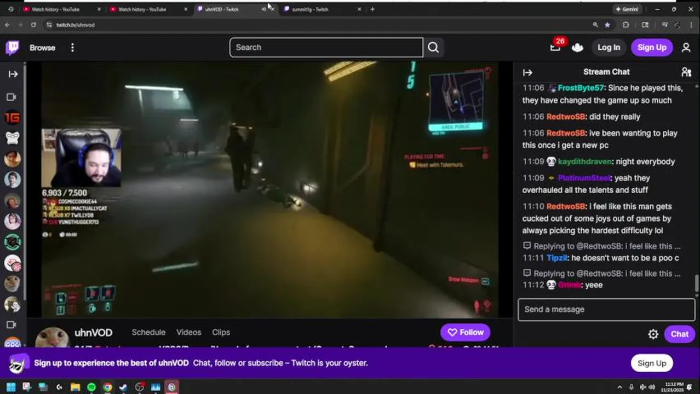Open chat settings gear icon
This screenshot has width=700, height=394.
click(x=653, y=334)
